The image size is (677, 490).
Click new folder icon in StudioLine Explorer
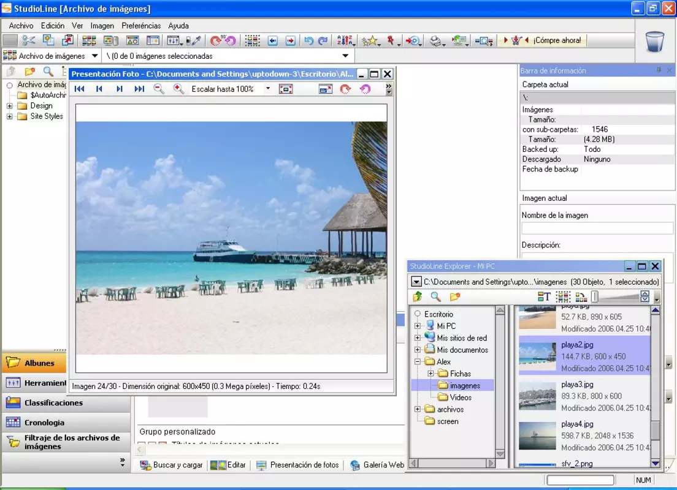point(454,297)
